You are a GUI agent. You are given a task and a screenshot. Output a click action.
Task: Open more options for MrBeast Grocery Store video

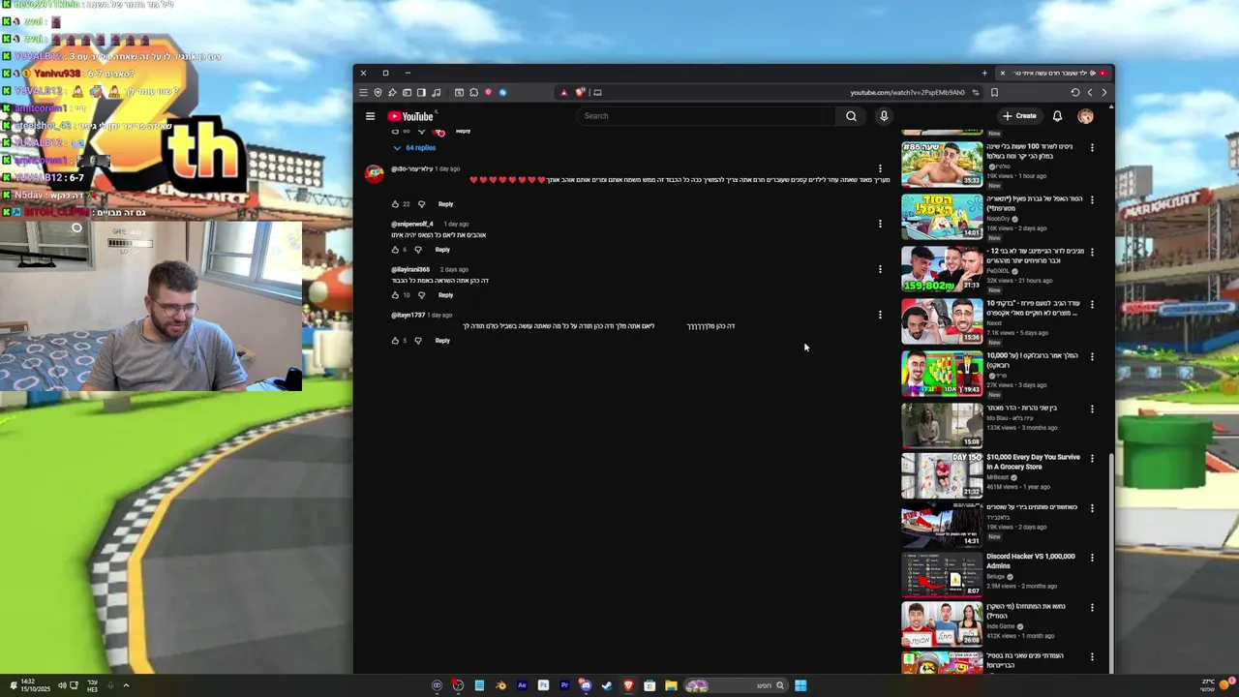[x=1092, y=458]
